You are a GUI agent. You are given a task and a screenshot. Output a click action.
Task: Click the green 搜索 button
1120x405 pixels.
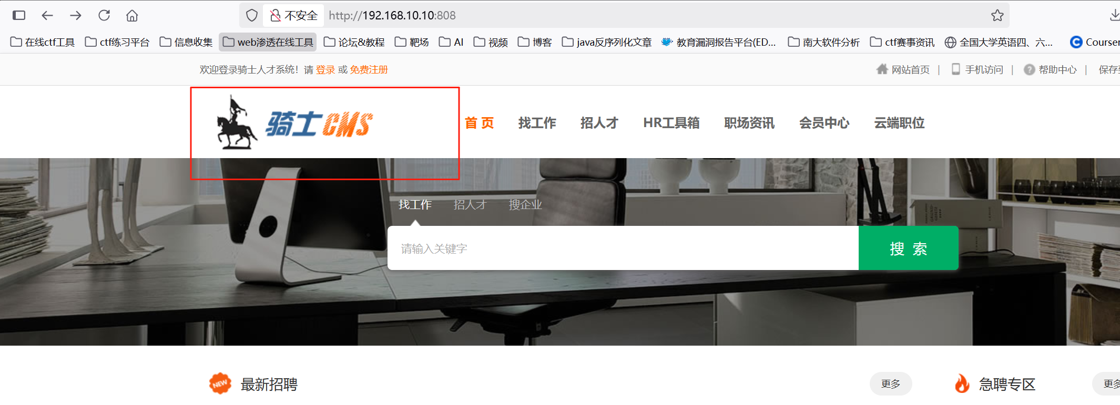(x=908, y=248)
